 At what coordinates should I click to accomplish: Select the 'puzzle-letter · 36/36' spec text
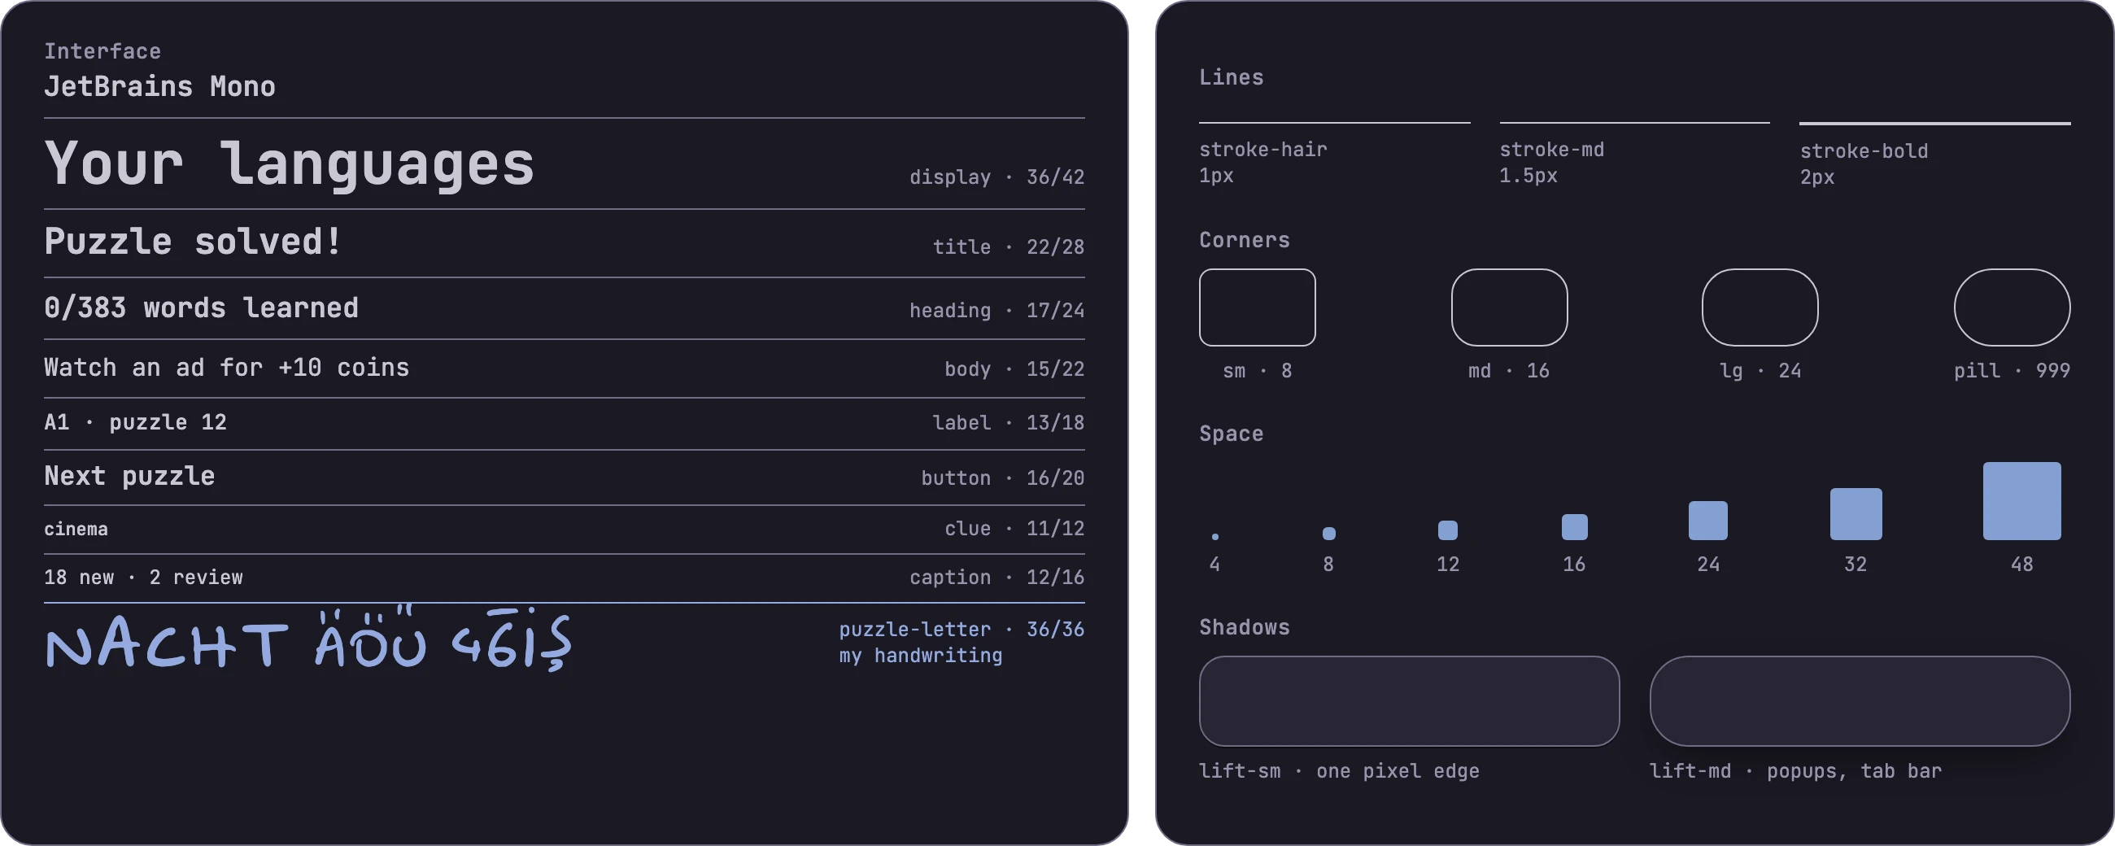click(962, 629)
